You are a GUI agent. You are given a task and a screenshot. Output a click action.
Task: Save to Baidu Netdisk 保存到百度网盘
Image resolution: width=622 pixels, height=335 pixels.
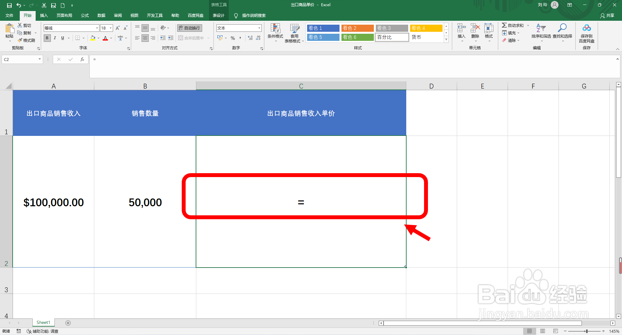click(587, 33)
